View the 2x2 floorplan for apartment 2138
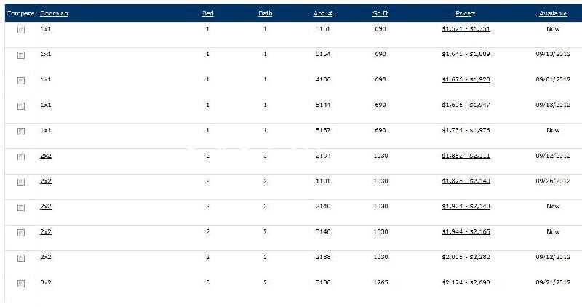The height and width of the screenshot is (307, 582). [45, 257]
